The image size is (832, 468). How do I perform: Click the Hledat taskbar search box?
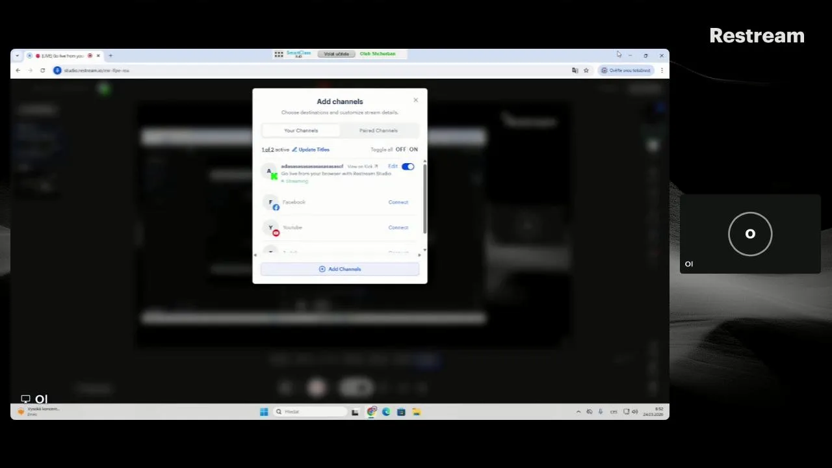click(310, 411)
